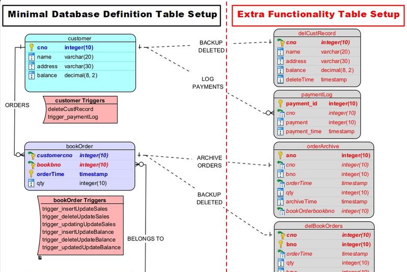Viewport: 407px width, 272px height.
Task: Click the BELONGS TO relationship label
Action: tap(146, 238)
